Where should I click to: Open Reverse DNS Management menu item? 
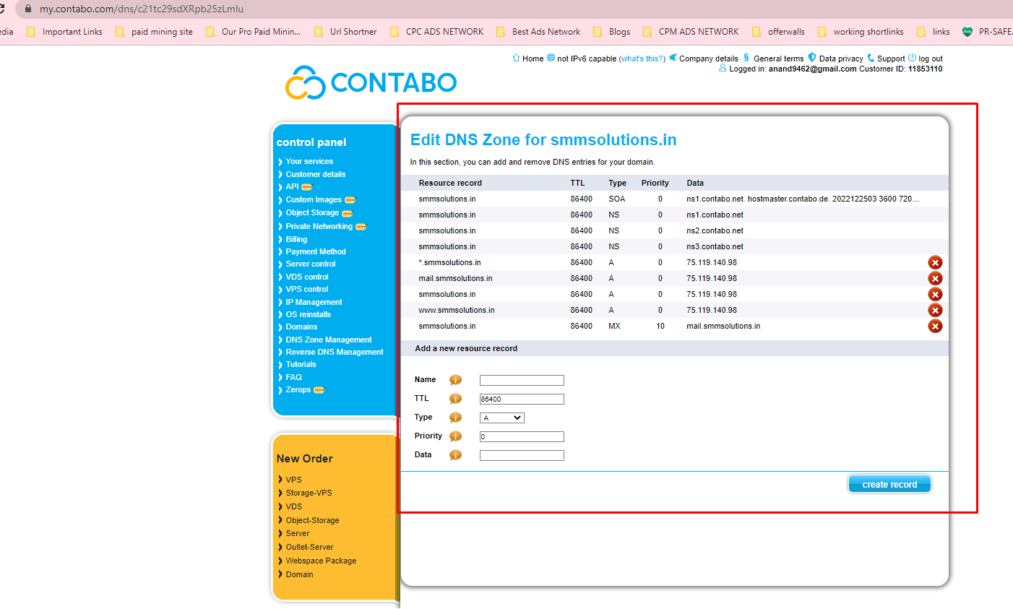335,352
